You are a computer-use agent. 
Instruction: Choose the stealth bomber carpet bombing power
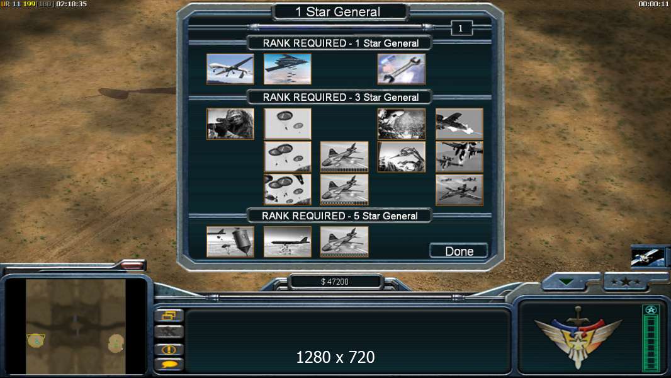pyautogui.click(x=288, y=69)
